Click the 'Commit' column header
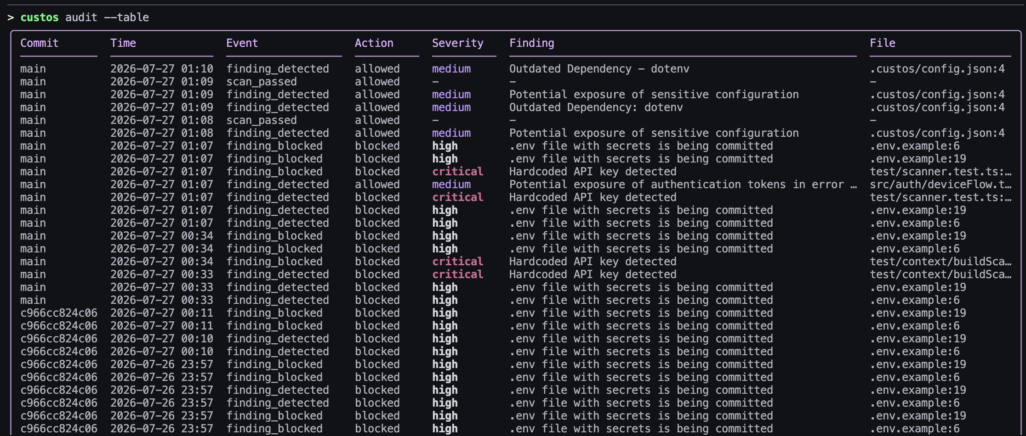 (40, 43)
